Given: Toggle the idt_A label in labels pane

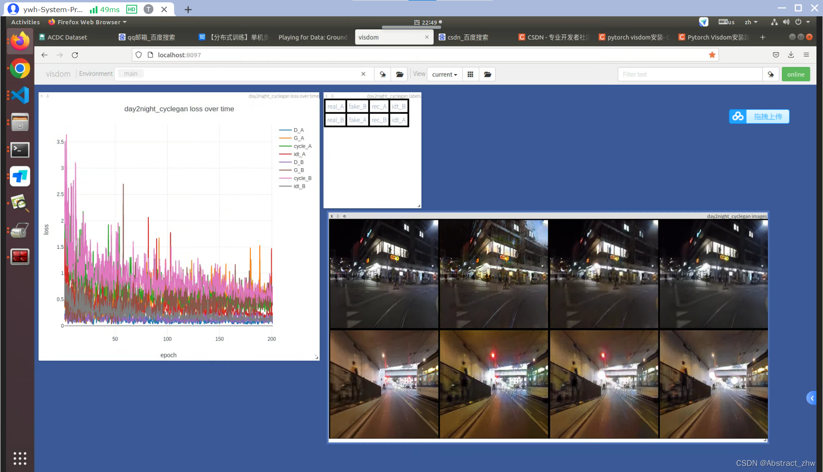Looking at the screenshot, I should [399, 120].
